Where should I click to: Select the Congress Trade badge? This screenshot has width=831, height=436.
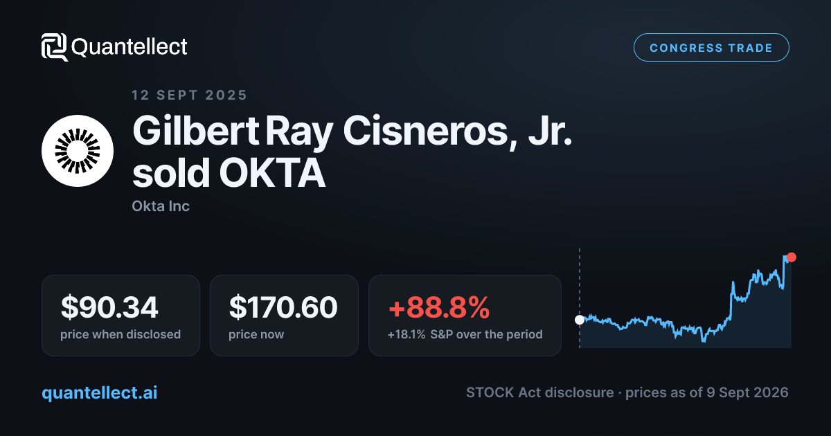[x=711, y=48]
